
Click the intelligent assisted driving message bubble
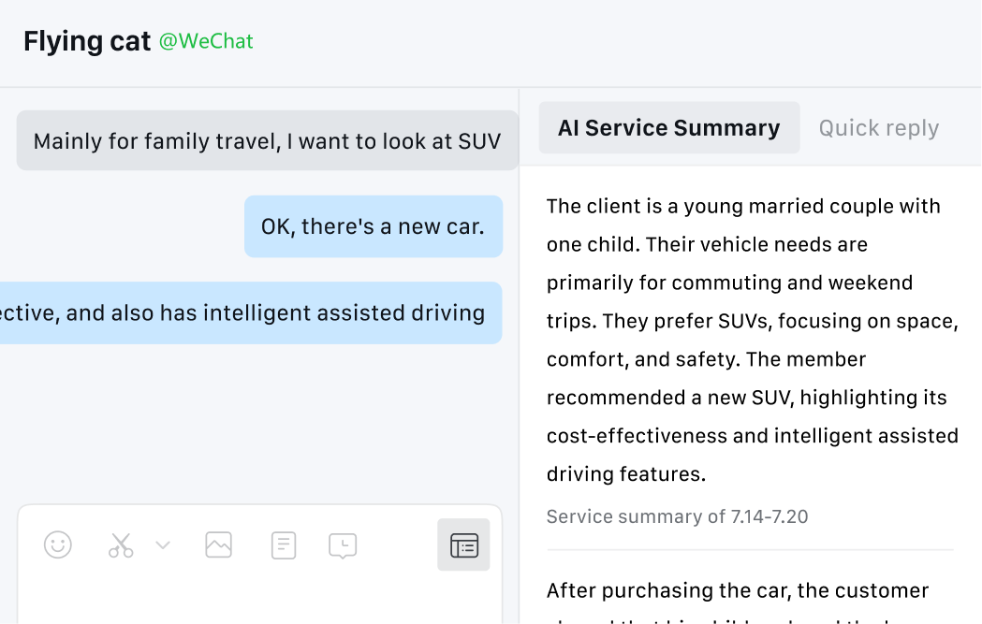pyautogui.click(x=251, y=313)
